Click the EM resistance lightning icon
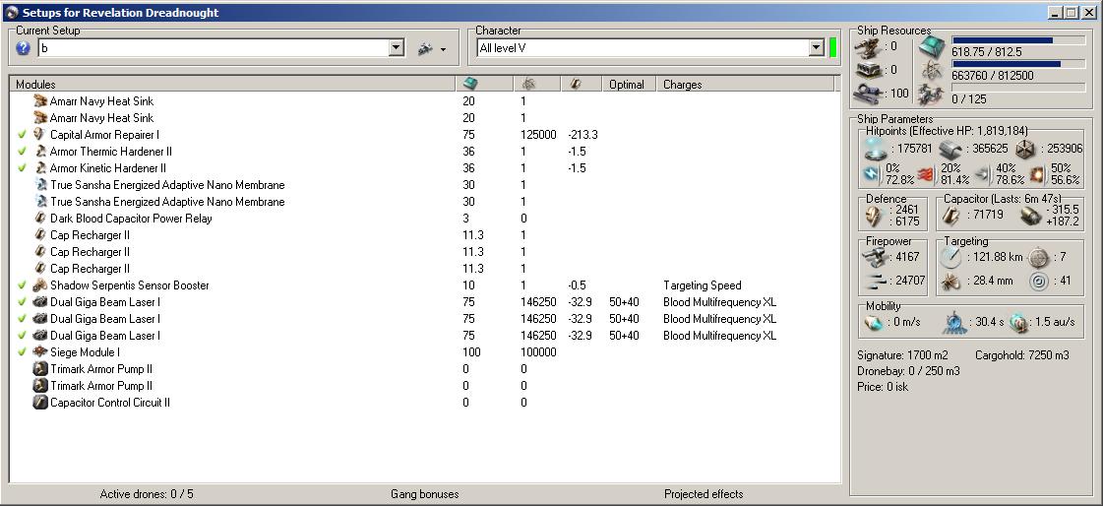Viewport: 1103px width, 506px height. (x=873, y=174)
